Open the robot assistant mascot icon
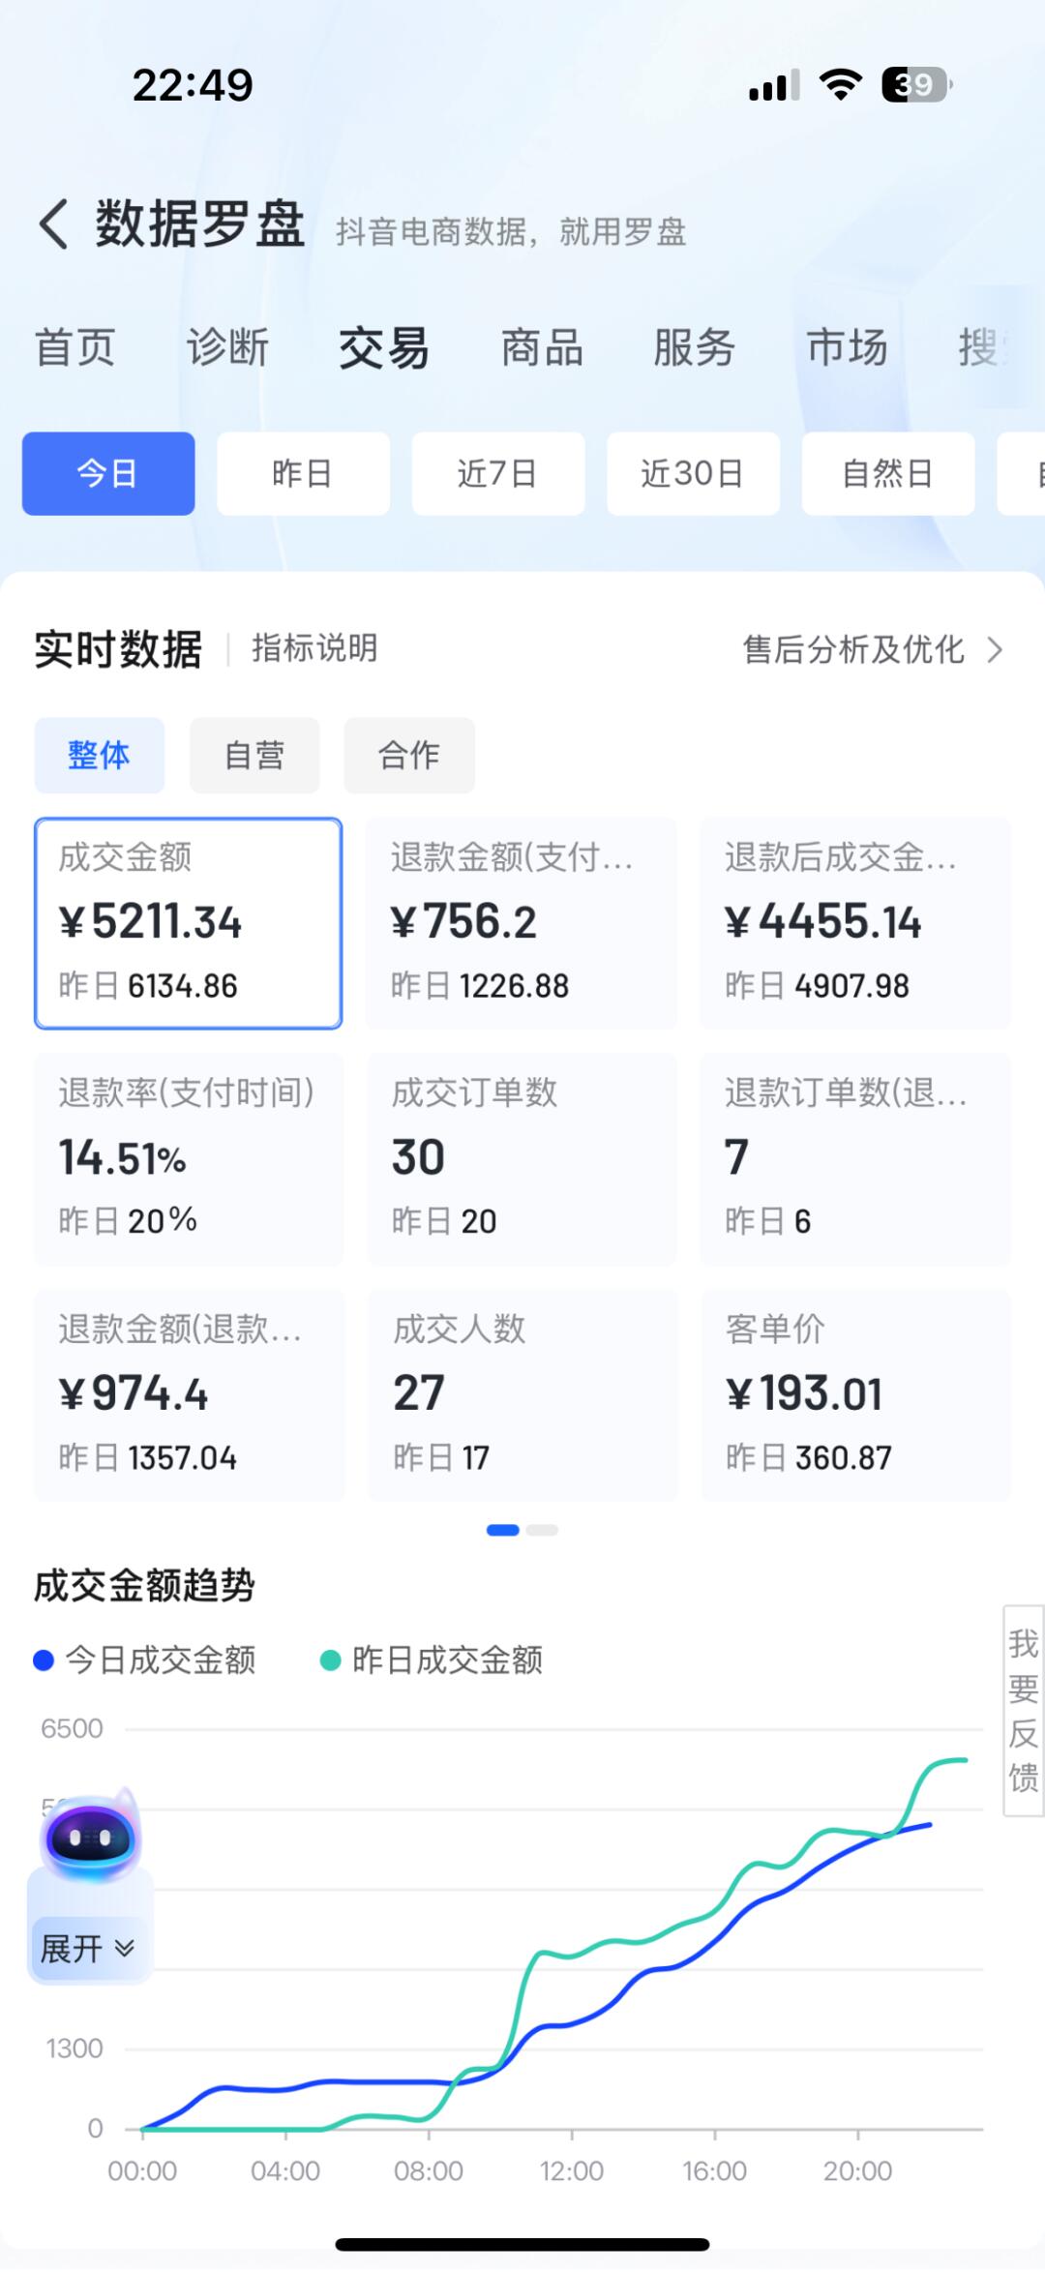Viewport: 1045px width, 2272px height. 91,1836
